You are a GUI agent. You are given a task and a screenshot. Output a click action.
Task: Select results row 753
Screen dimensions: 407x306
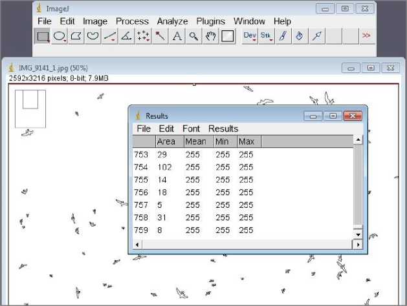(243, 154)
